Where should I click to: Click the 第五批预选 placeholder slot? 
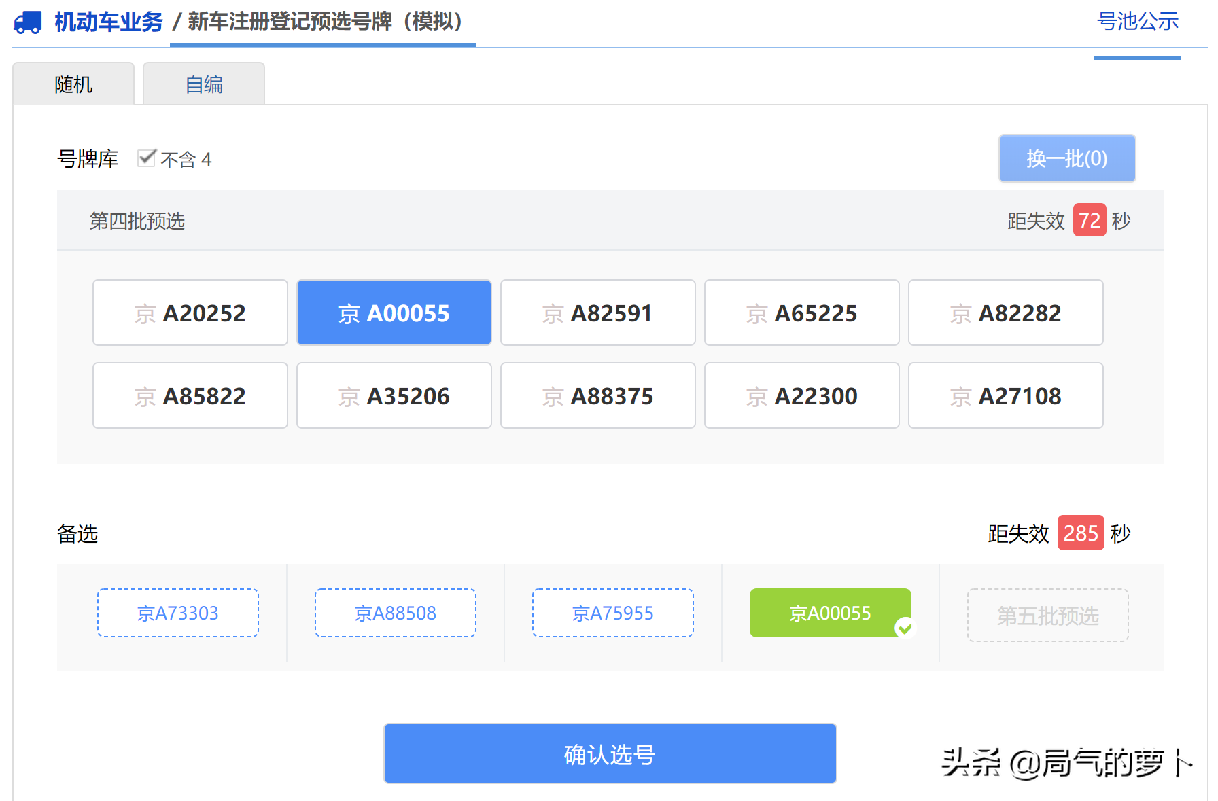click(x=1048, y=616)
